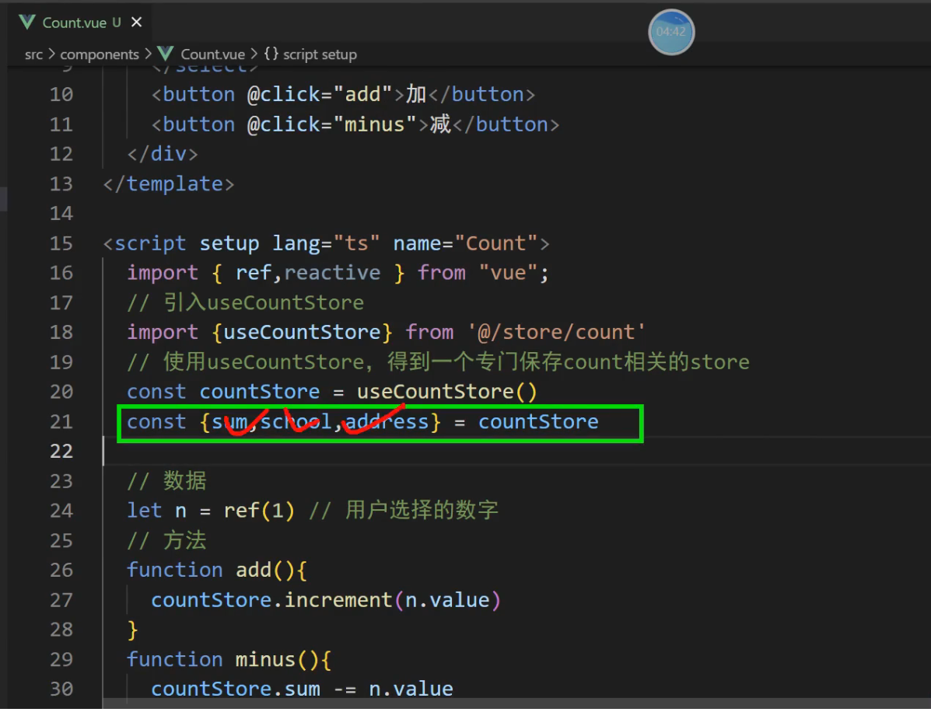Click the @click="add" attribute on line 10
931x712 pixels.
tap(320, 94)
